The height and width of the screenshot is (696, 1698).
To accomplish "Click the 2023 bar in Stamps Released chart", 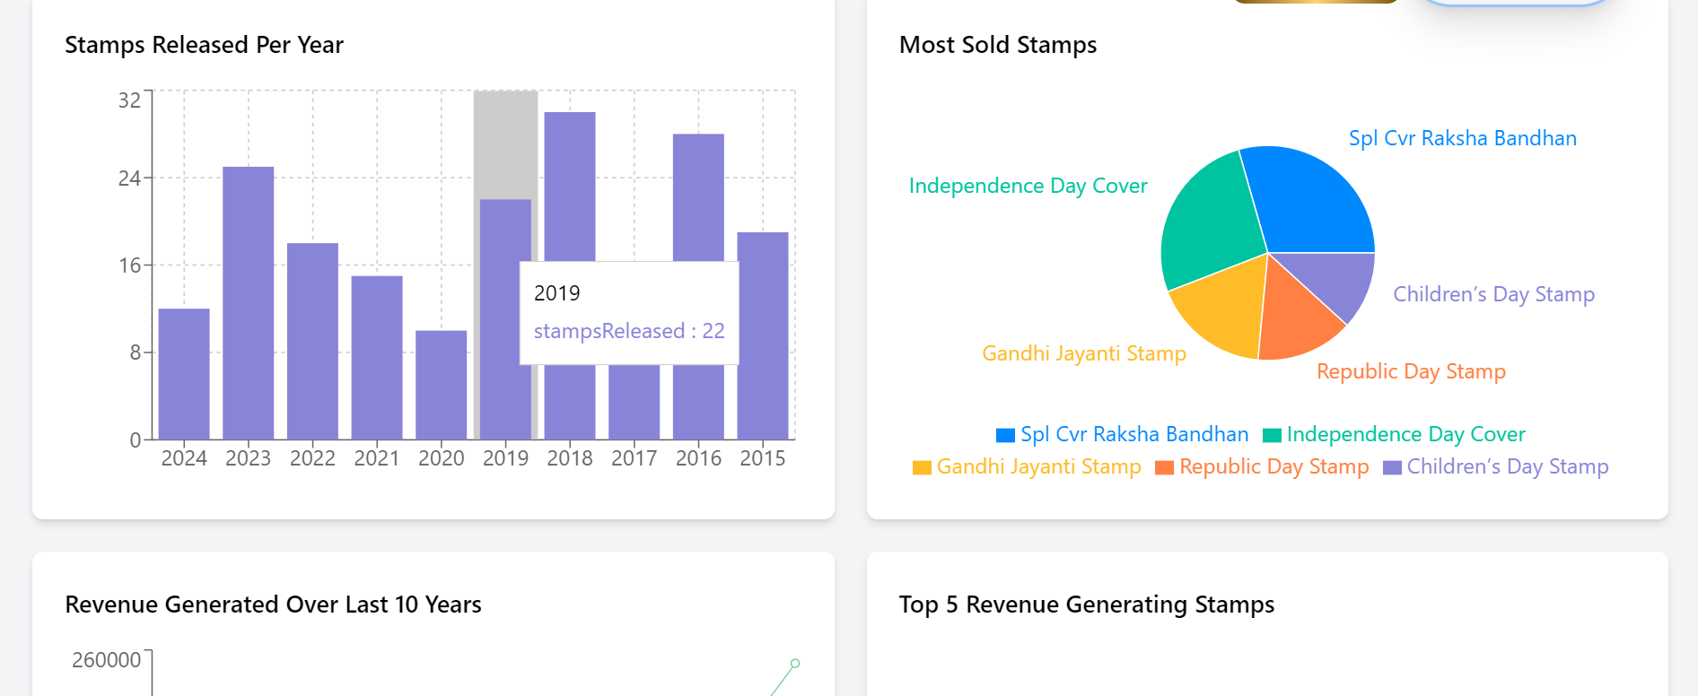I will (x=249, y=303).
